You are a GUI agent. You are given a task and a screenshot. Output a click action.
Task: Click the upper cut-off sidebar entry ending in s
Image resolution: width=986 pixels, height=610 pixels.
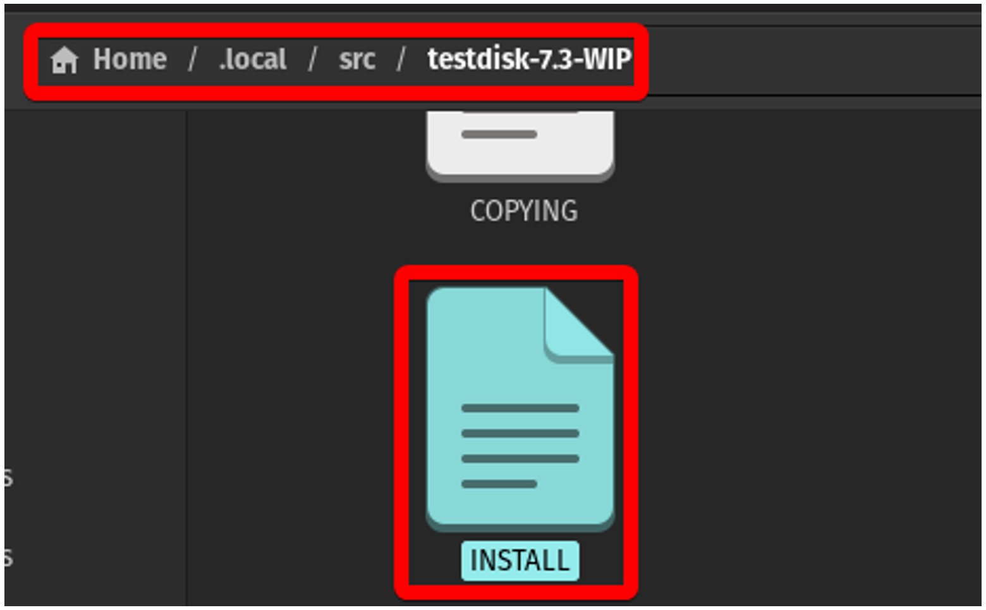(8, 479)
